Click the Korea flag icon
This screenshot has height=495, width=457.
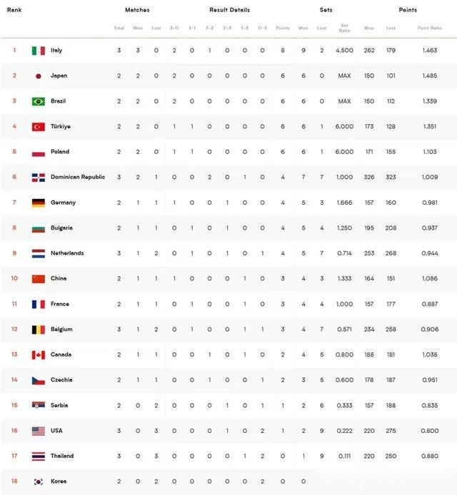point(39,481)
